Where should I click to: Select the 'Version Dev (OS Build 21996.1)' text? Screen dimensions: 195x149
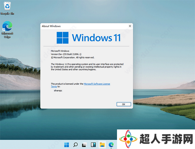(66, 54)
